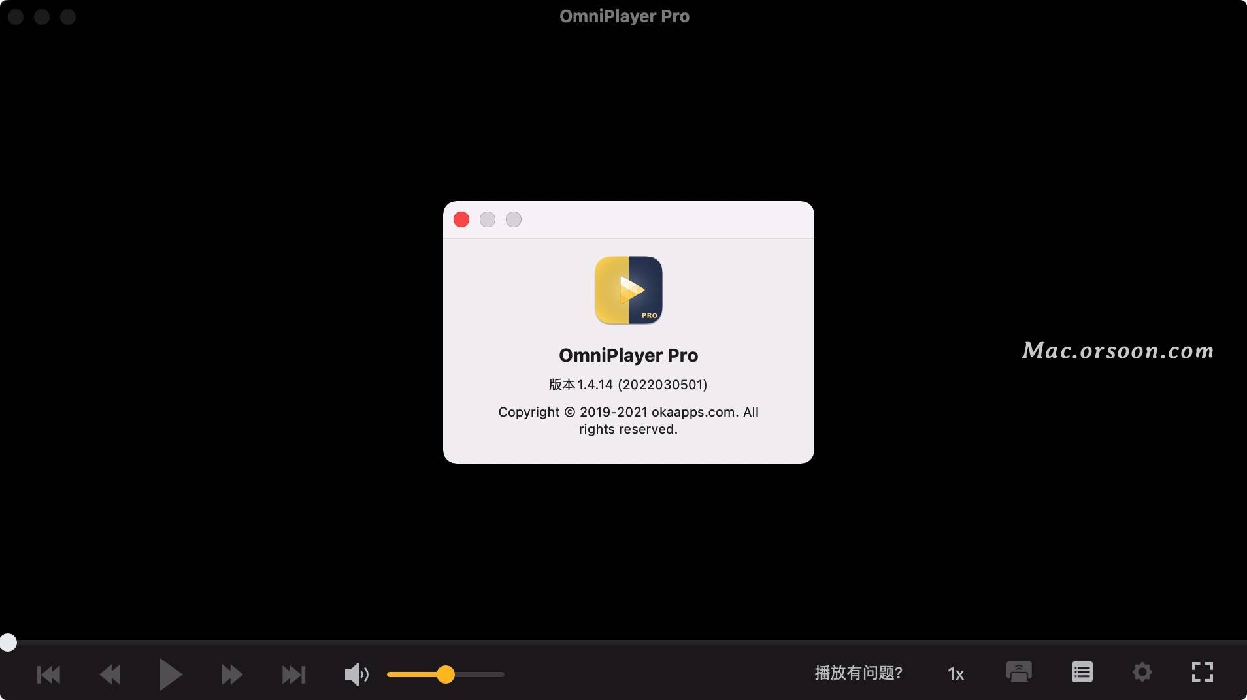
Task: Skip to the previous track
Action: click(x=48, y=674)
